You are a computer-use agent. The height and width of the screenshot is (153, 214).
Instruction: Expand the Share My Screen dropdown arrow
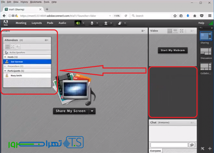[x=92, y=111]
